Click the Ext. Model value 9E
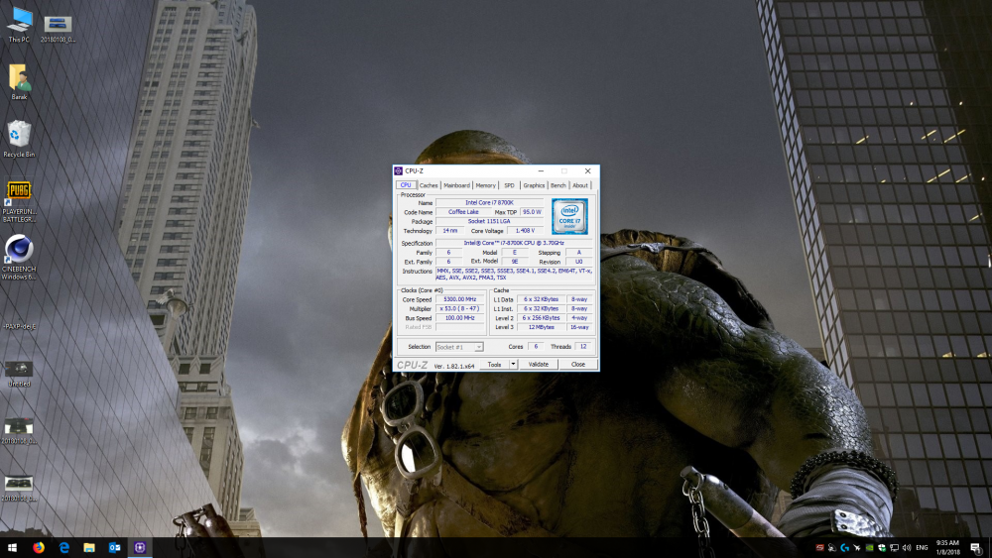992x558 pixels. pos(514,262)
